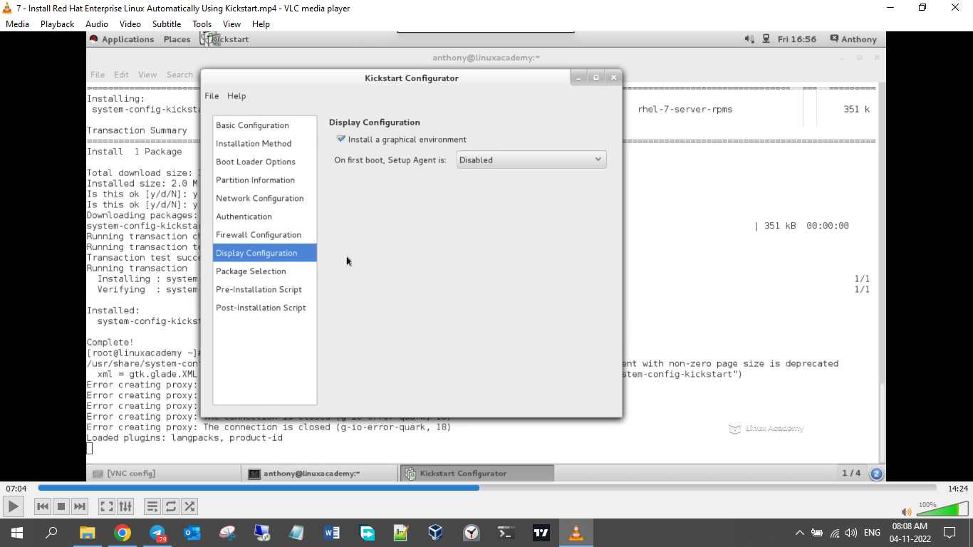The image size is (973, 547).
Task: Open TradingView from the taskbar
Action: coord(541,533)
